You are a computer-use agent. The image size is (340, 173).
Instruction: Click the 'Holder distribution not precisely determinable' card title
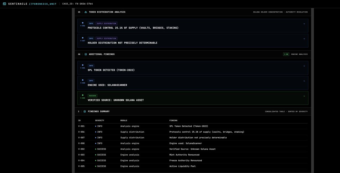tap(122, 43)
